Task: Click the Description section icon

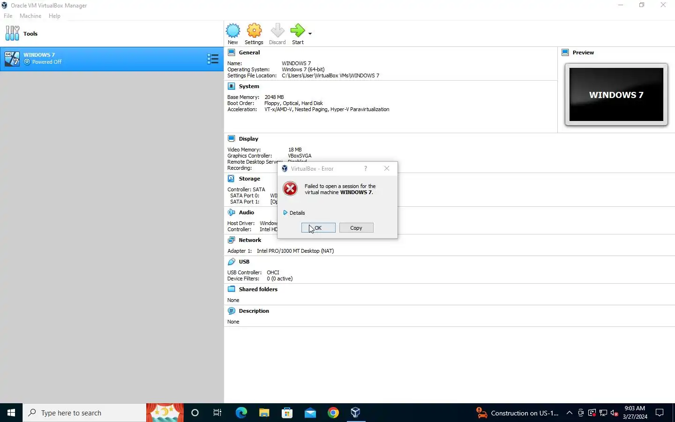Action: click(x=232, y=311)
